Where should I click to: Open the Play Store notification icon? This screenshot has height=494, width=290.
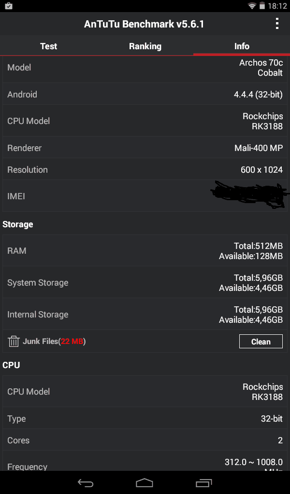click(9, 6)
